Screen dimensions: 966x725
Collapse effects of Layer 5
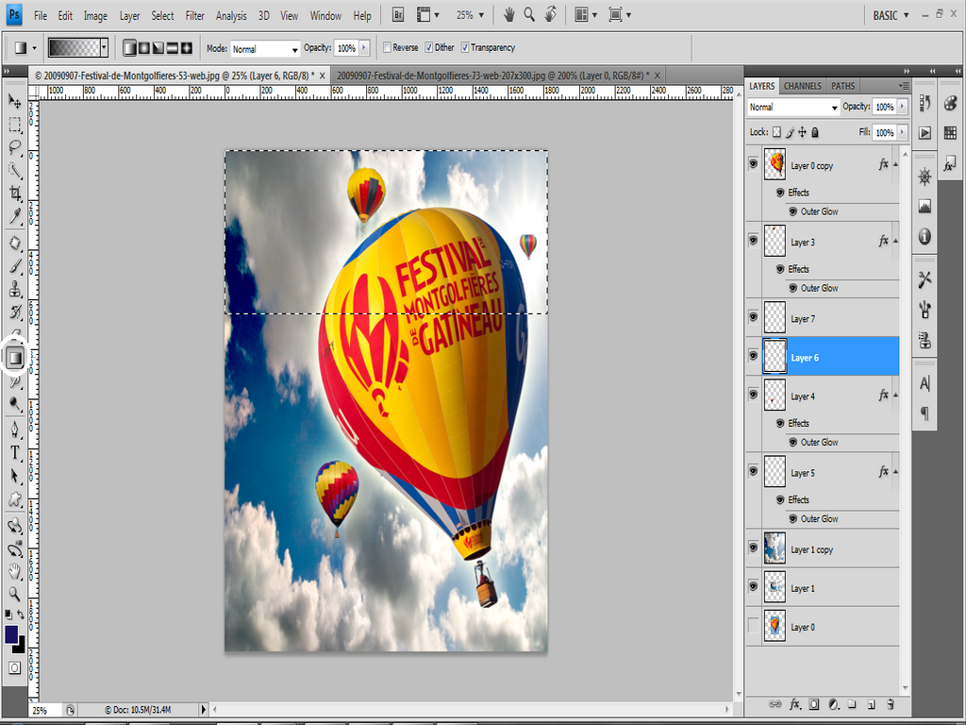click(895, 472)
